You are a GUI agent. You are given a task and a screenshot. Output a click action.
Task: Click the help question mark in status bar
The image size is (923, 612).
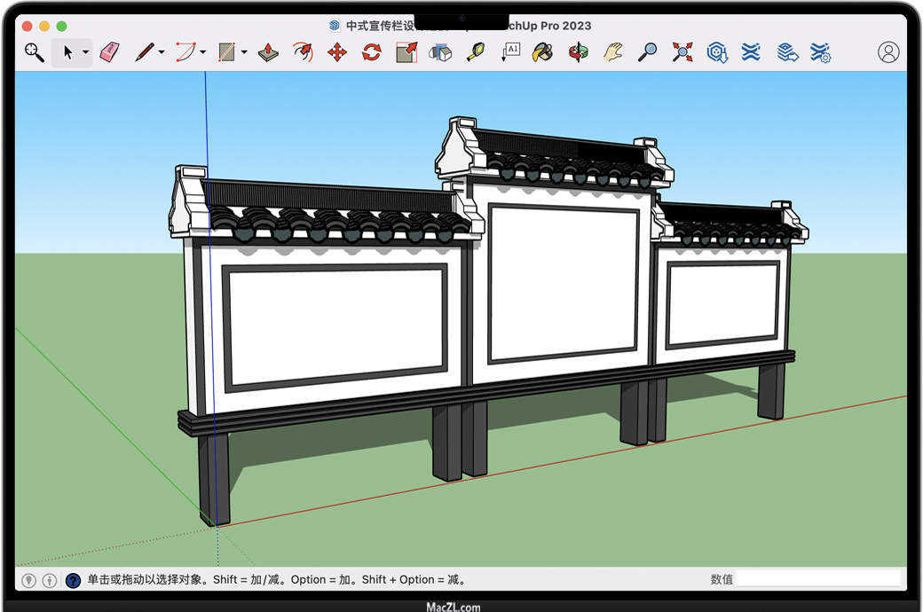[x=74, y=580]
